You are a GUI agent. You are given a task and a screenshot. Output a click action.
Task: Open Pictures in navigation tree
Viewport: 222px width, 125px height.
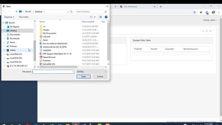pyautogui.click(x=13, y=46)
